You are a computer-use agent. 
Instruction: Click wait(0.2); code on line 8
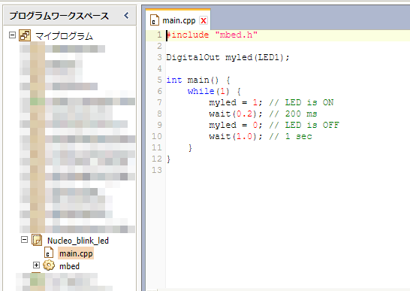(x=235, y=114)
